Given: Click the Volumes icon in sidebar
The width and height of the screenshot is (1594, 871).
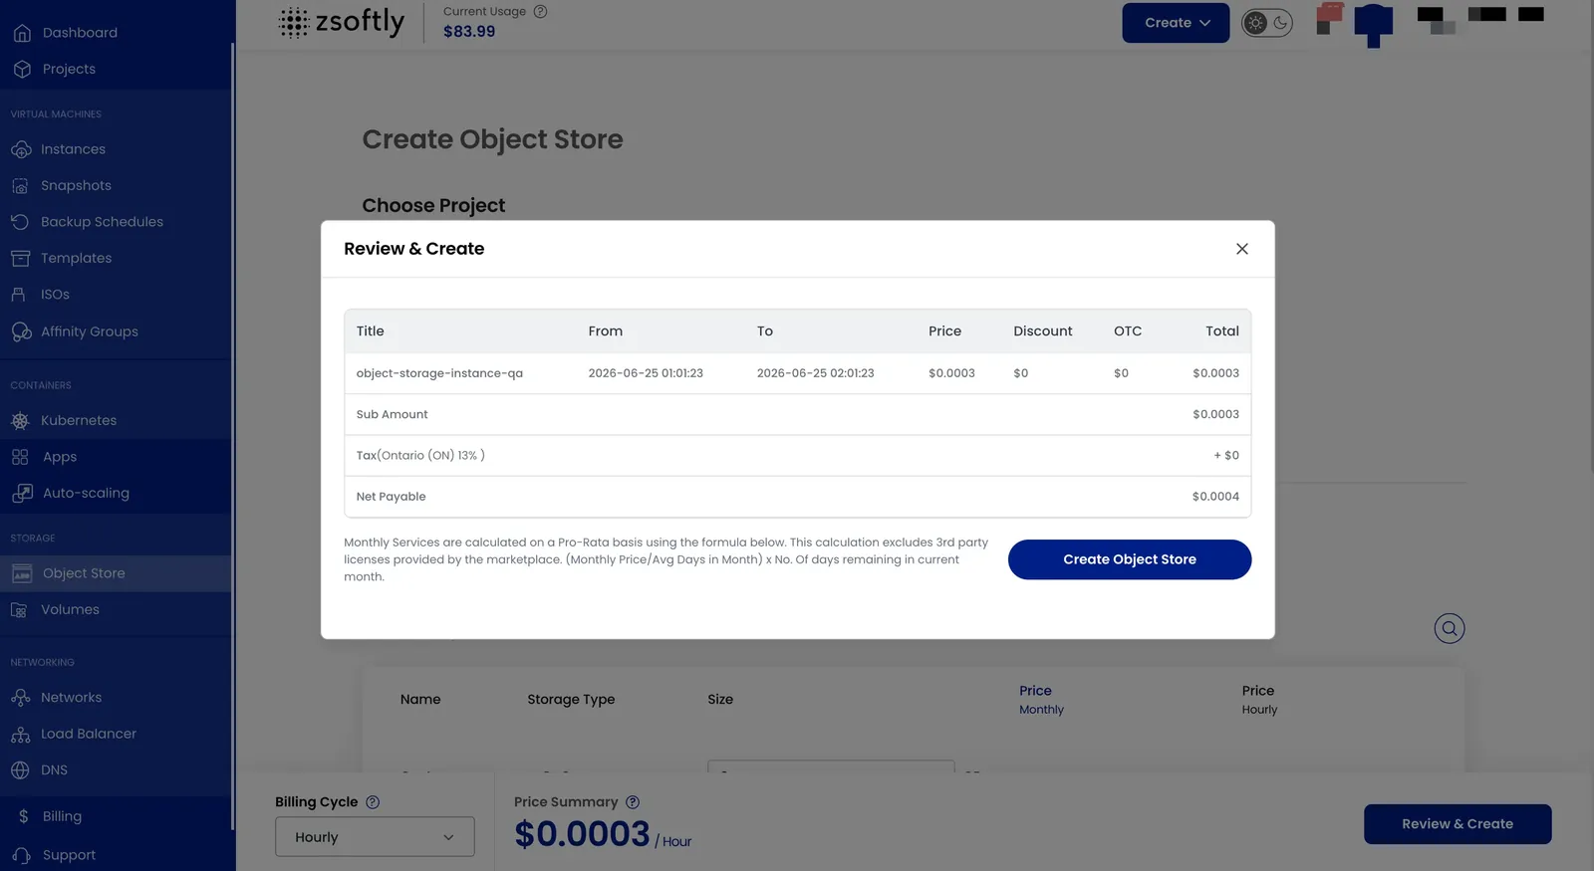Looking at the screenshot, I should point(19,610).
